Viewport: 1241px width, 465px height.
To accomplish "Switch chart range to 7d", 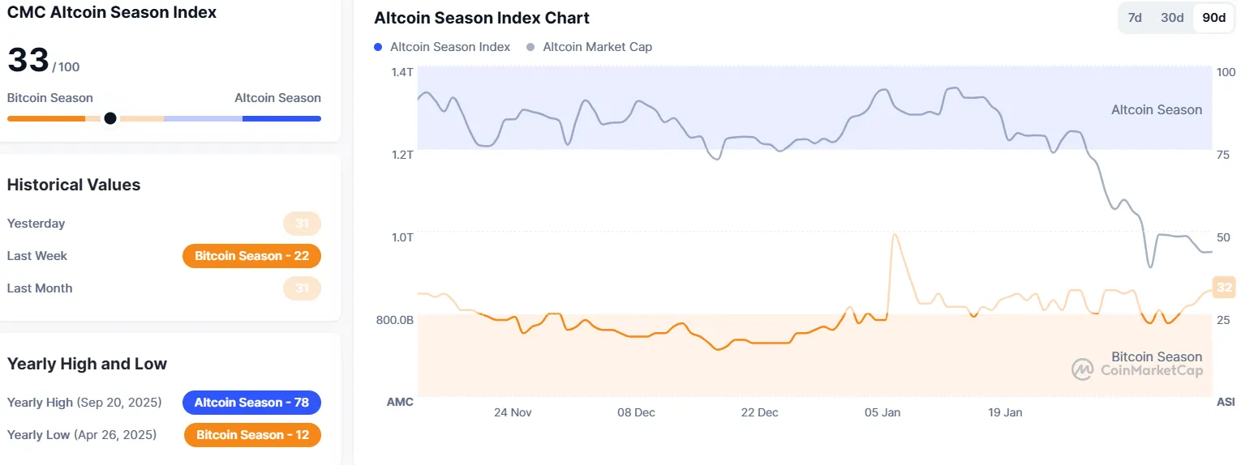I will 1135,18.
